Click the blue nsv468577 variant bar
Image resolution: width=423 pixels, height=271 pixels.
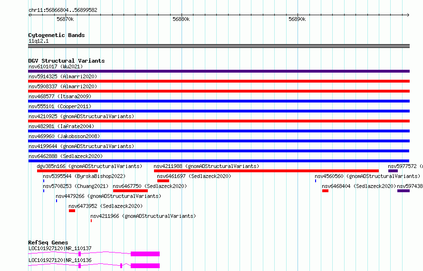tap(219, 101)
